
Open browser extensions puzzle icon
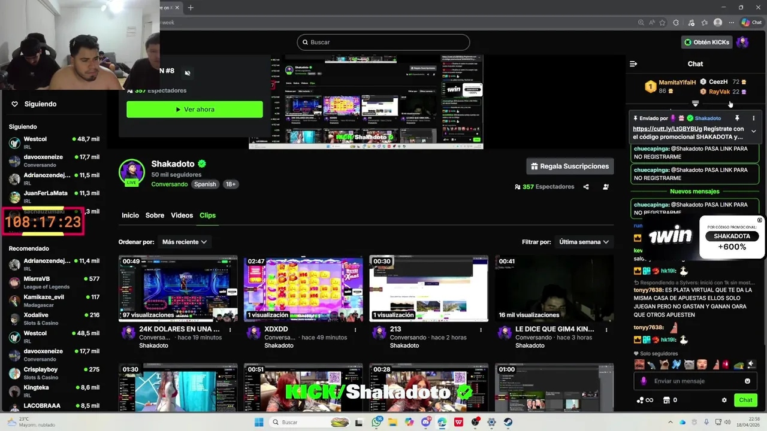click(676, 23)
